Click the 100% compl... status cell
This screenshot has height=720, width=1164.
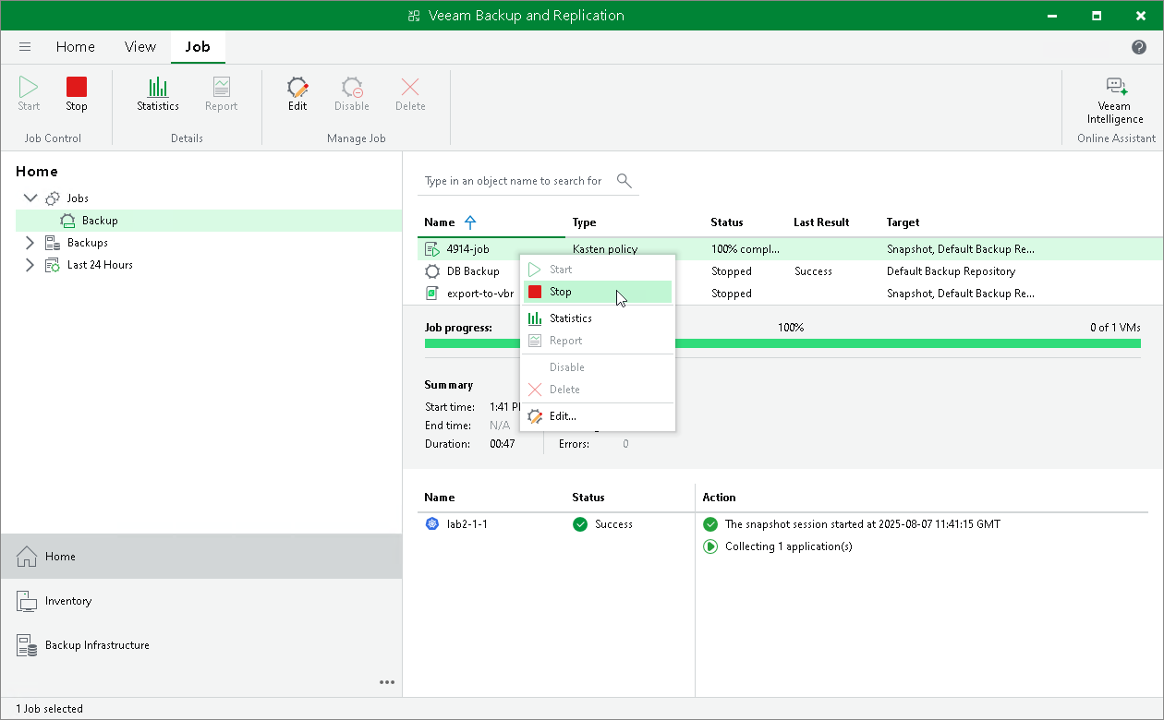click(x=746, y=249)
